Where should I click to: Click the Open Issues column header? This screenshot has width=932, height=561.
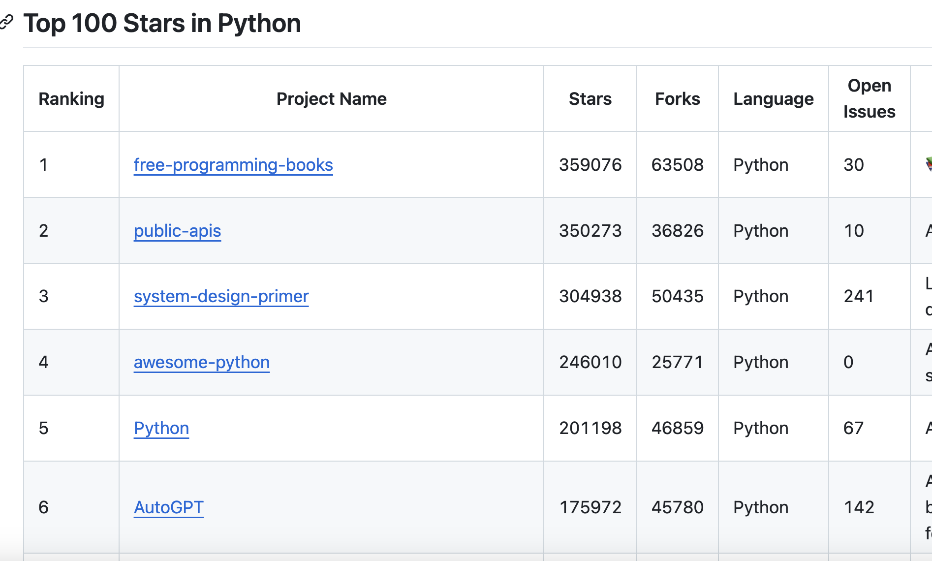(x=869, y=98)
